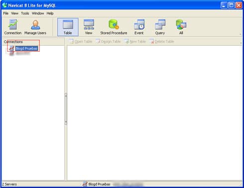The image size is (244, 188).
Task: Open the View menu
Action: 15,13
